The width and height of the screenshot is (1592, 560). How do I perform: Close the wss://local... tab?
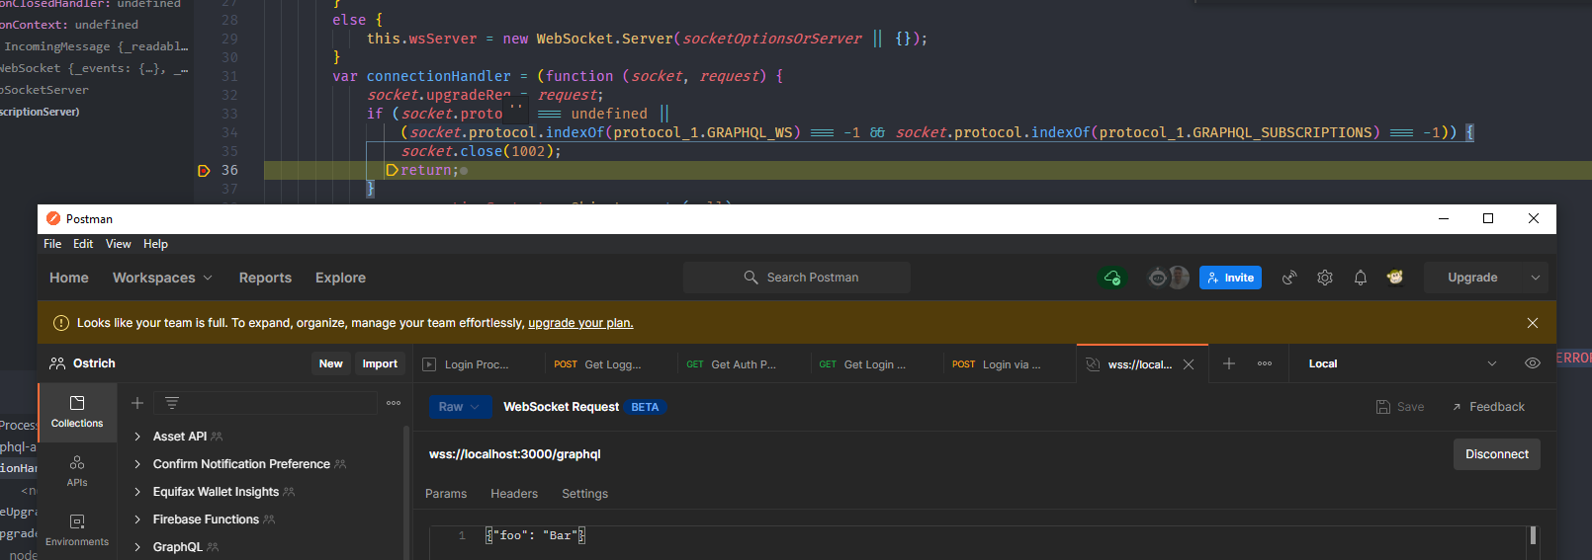[x=1189, y=364]
